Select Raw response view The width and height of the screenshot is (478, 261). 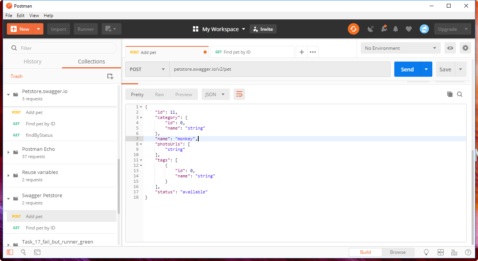click(159, 95)
